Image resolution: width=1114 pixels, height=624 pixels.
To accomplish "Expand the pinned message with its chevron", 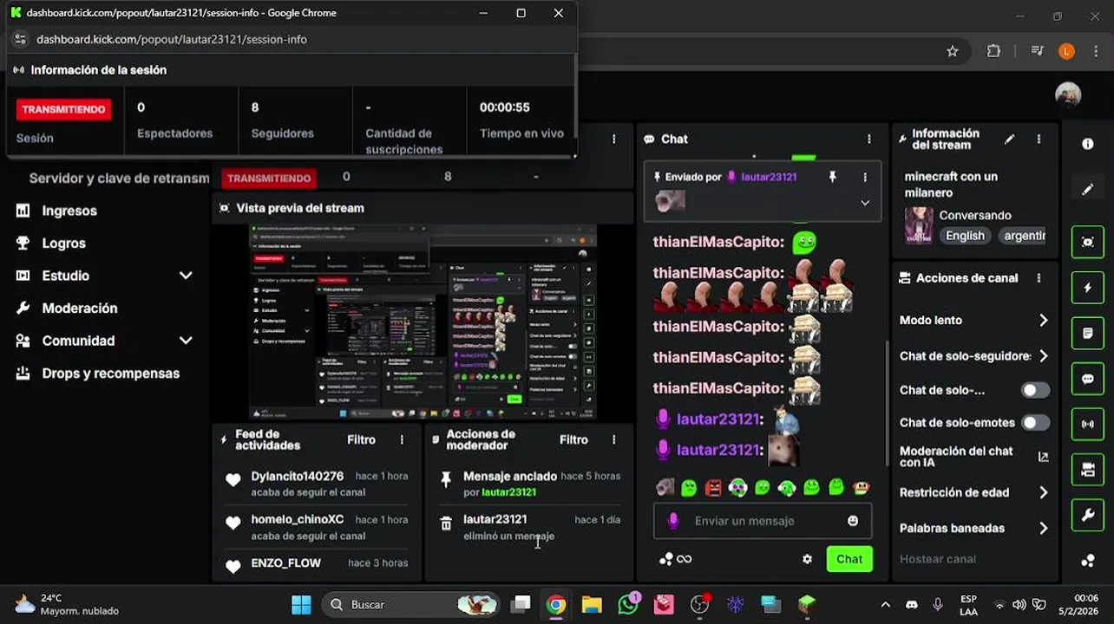I will (x=864, y=203).
